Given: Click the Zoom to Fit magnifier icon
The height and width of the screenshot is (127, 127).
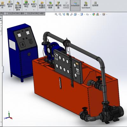Looking at the screenshot, I should click(x=56, y=14).
